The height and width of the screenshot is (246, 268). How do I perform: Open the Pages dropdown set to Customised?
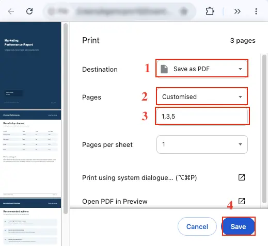point(202,97)
